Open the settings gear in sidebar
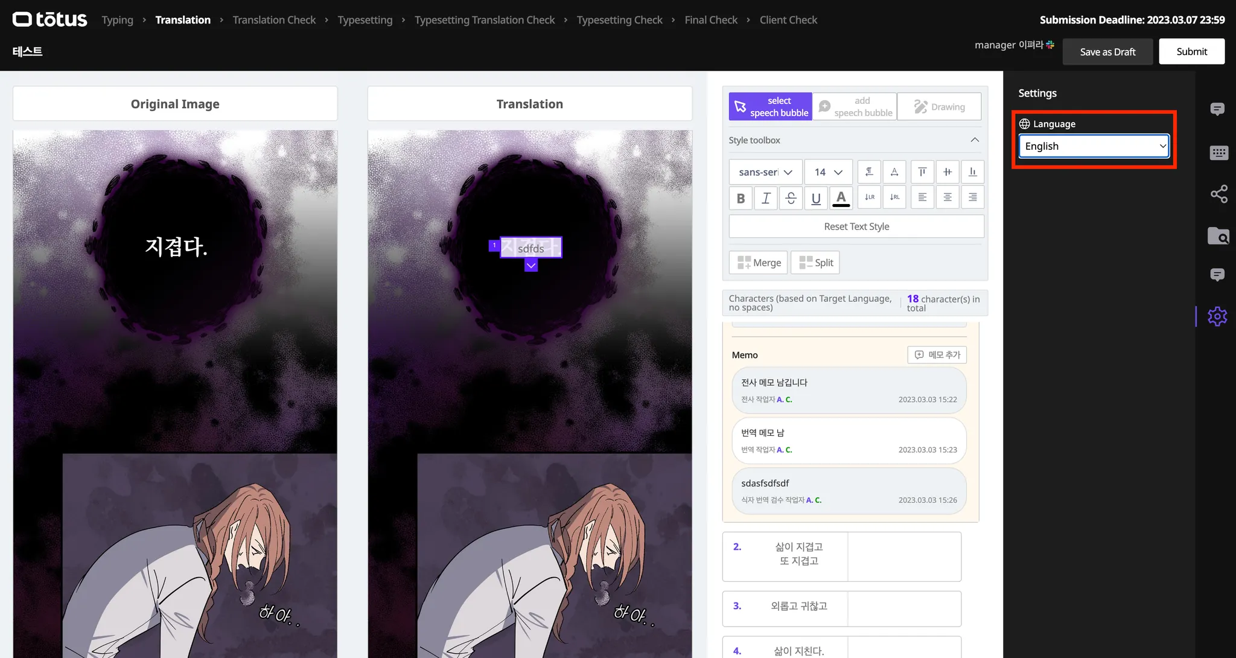 coord(1217,316)
